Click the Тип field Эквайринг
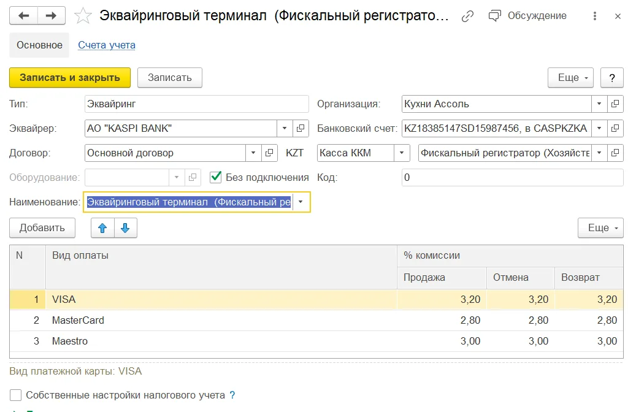 pyautogui.click(x=196, y=104)
